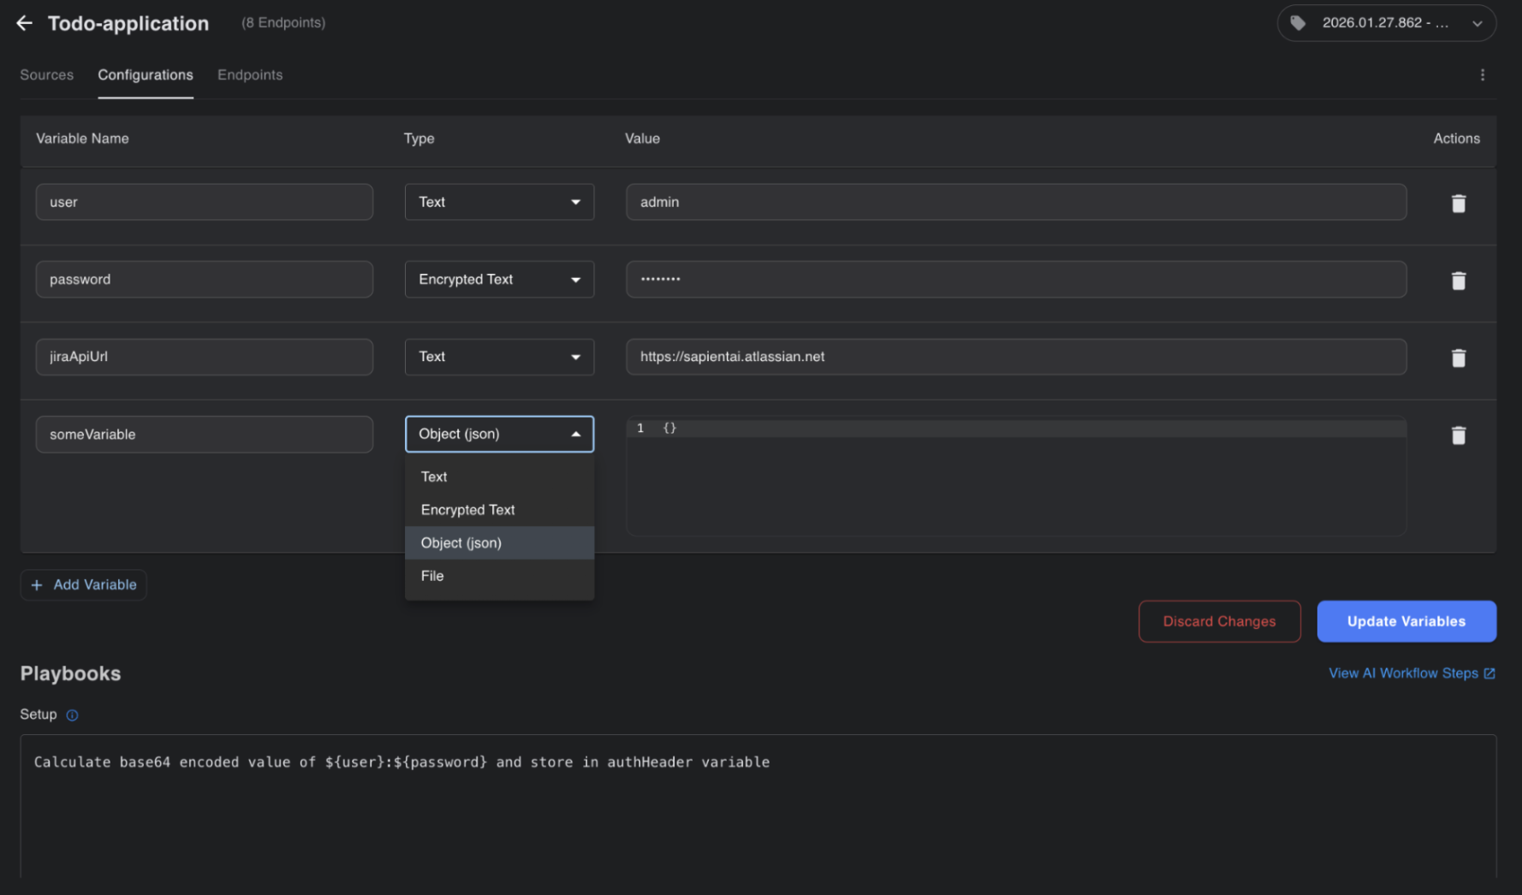Click the back arrow beside Todo-application
The width and height of the screenshot is (1522, 895).
(x=24, y=23)
